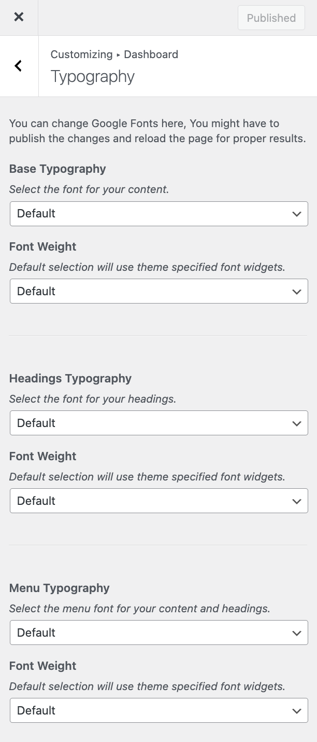Image resolution: width=317 pixels, height=742 pixels.
Task: Go back using the left chevron arrow
Action: pos(19,66)
